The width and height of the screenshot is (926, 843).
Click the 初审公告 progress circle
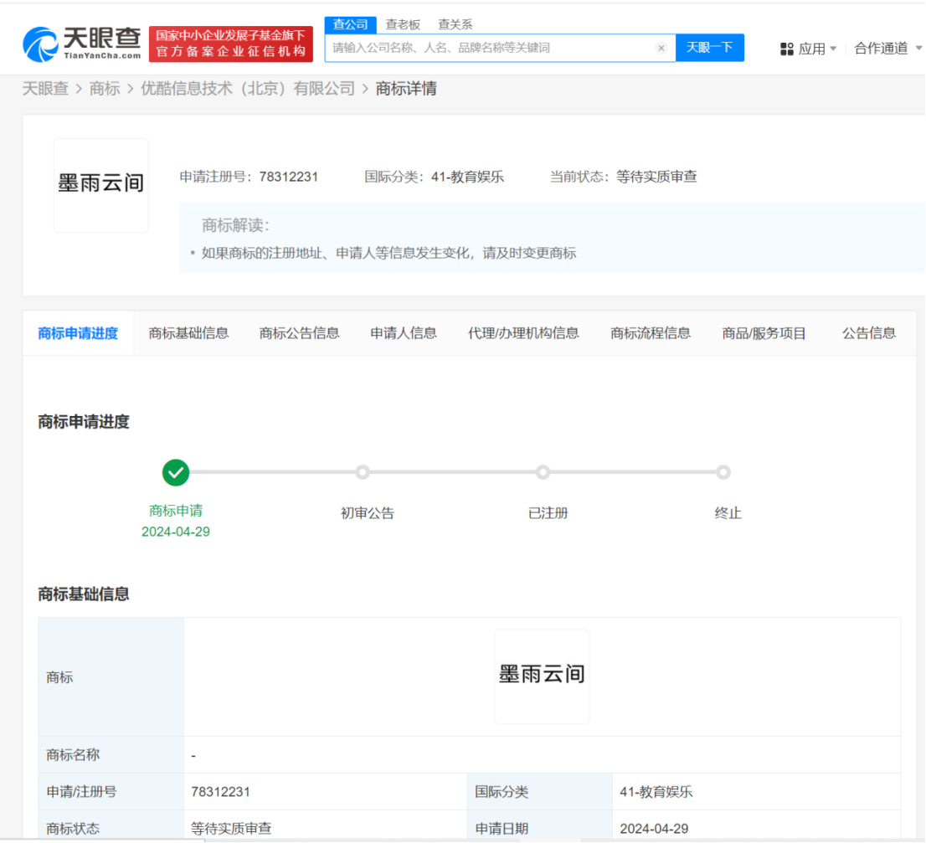(363, 472)
